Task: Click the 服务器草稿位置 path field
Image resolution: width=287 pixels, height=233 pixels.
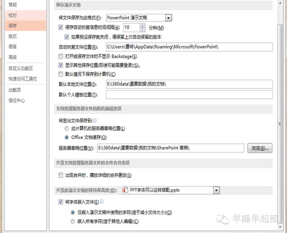Action: coord(171,148)
